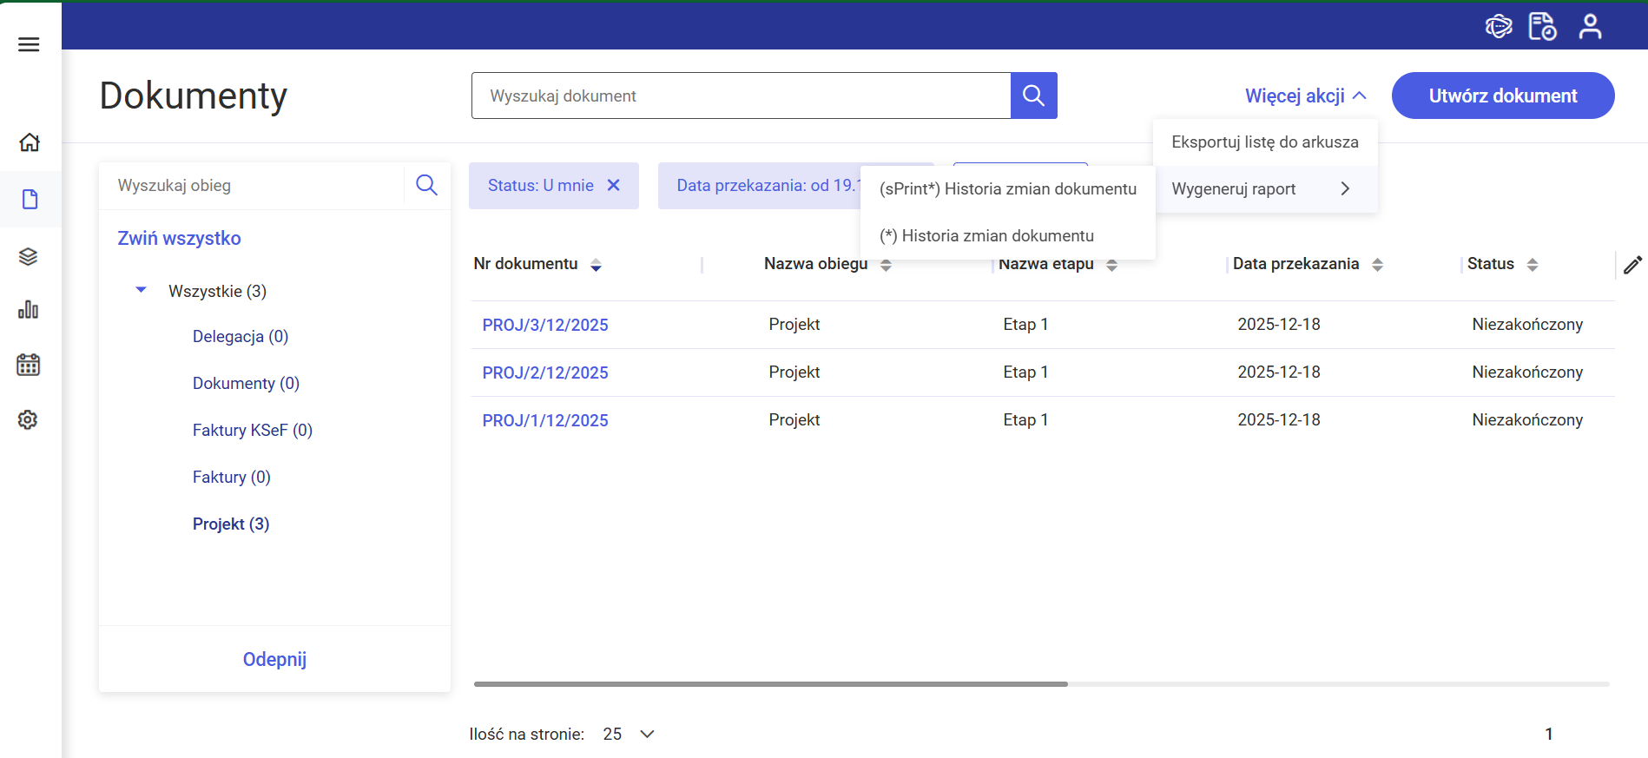Sort by 'Nr dokumentu' column
The width and height of the screenshot is (1648, 758).
click(596, 265)
